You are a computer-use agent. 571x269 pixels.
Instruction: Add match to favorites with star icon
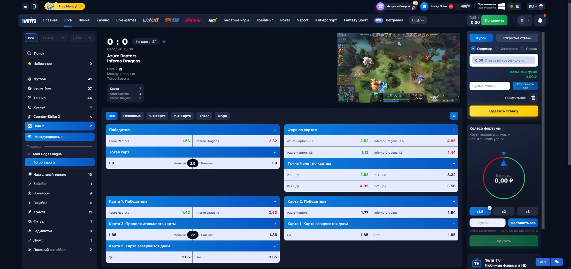tap(164, 42)
